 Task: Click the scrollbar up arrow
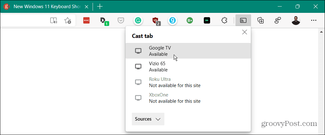pyautogui.click(x=321, y=32)
